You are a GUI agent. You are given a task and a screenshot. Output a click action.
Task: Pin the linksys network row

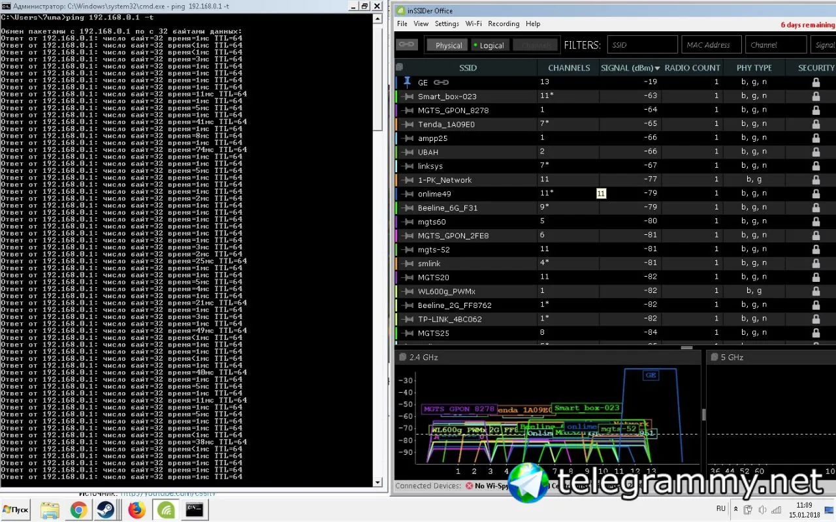click(408, 166)
